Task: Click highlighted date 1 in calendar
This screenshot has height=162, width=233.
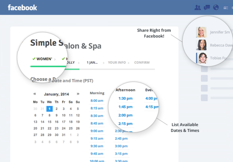Action: [x=49, y=109]
